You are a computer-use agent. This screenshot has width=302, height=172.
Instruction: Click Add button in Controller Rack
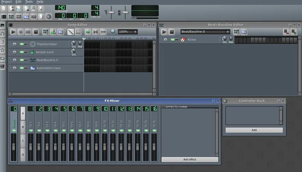pos(254,130)
